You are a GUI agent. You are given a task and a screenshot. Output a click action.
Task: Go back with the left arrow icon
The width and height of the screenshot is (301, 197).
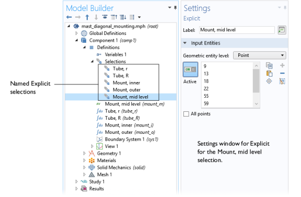click(69, 17)
